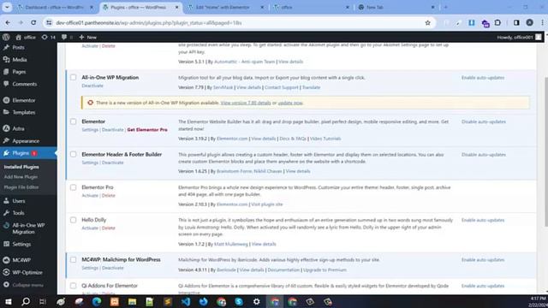Check MC4WP: Mailchimp for WordPress checkbox

(73, 260)
